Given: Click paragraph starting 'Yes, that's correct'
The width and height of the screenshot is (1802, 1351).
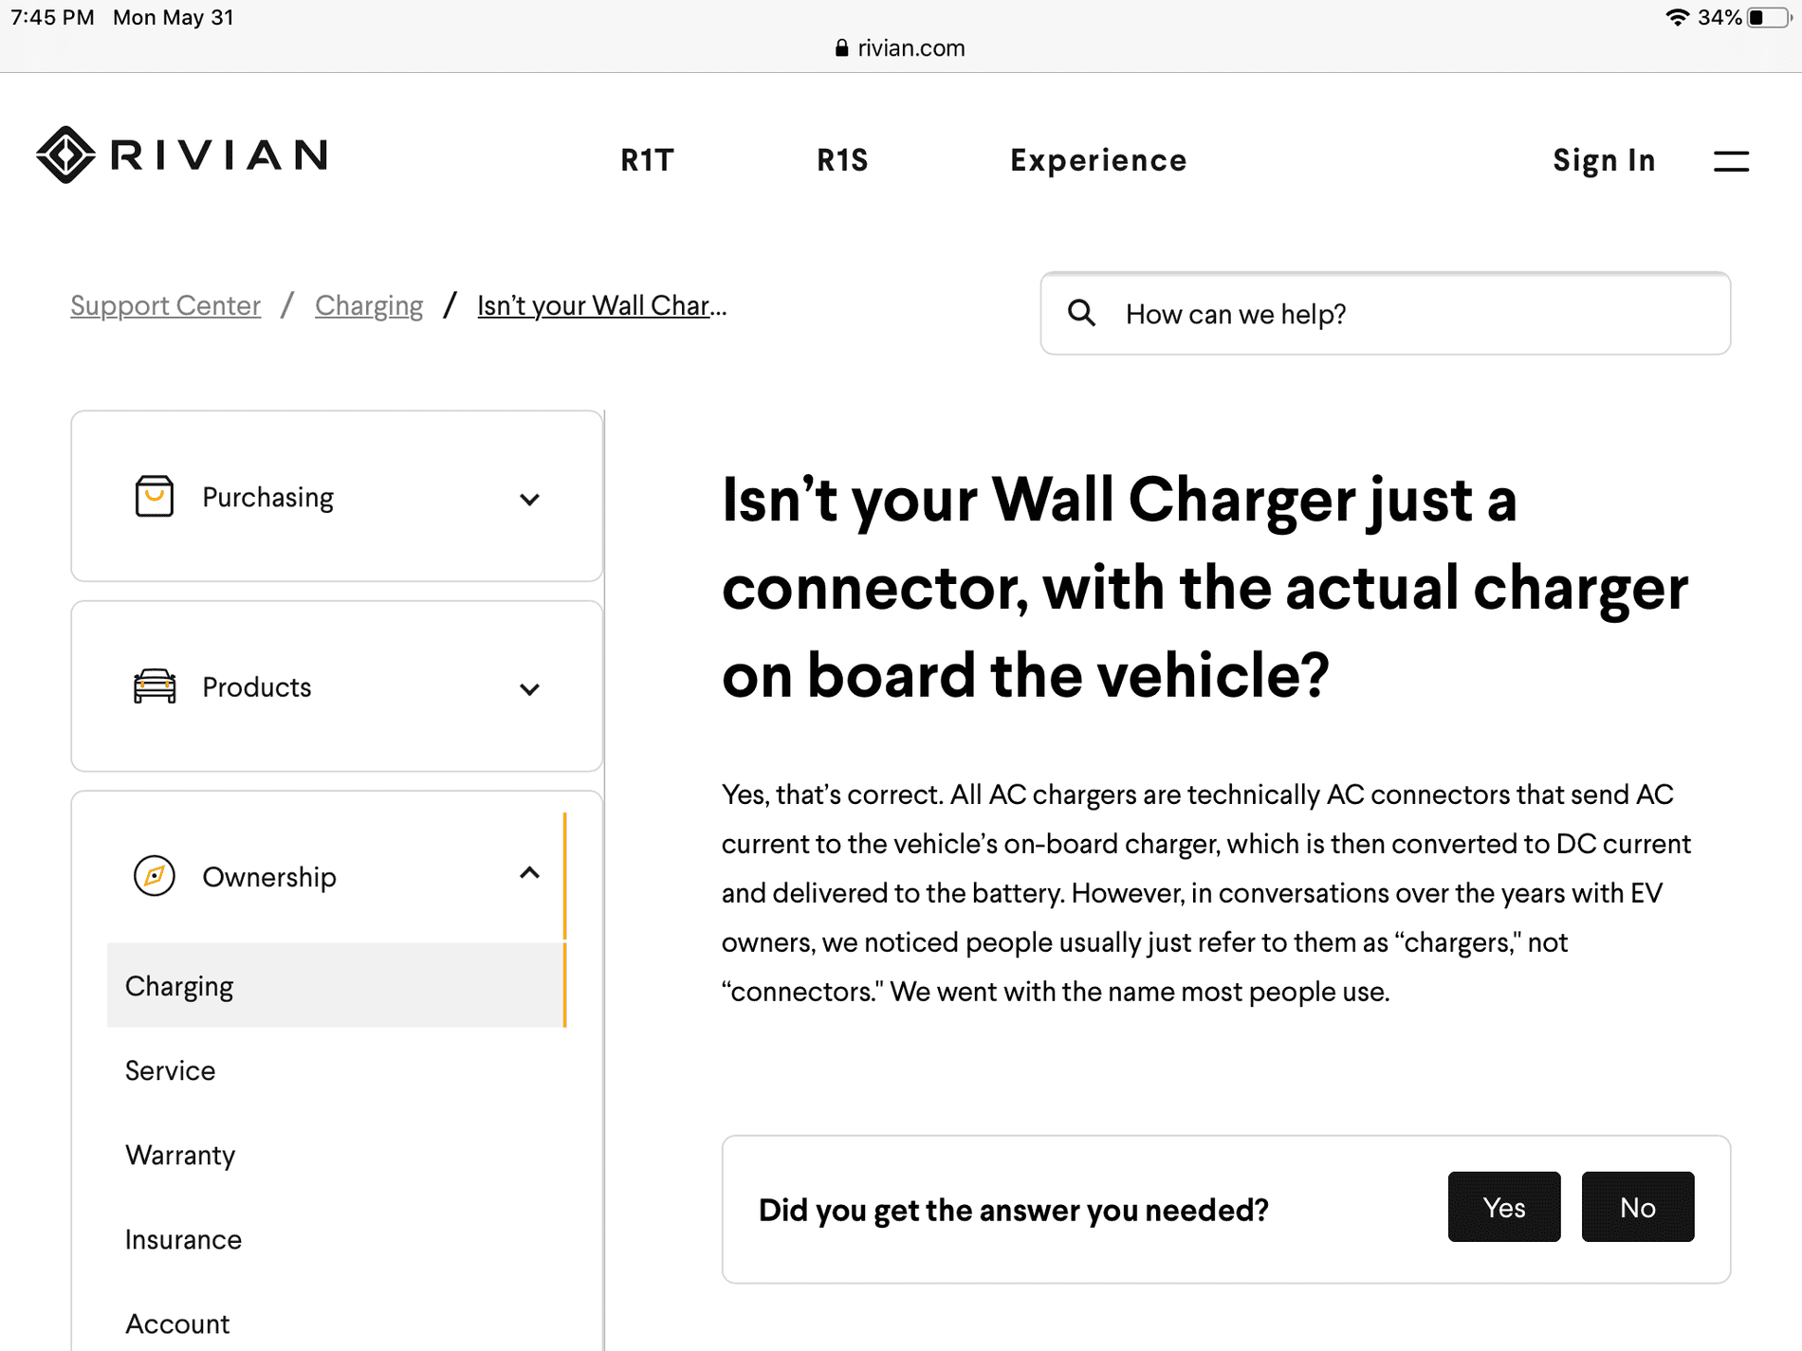Looking at the screenshot, I should (1206, 893).
